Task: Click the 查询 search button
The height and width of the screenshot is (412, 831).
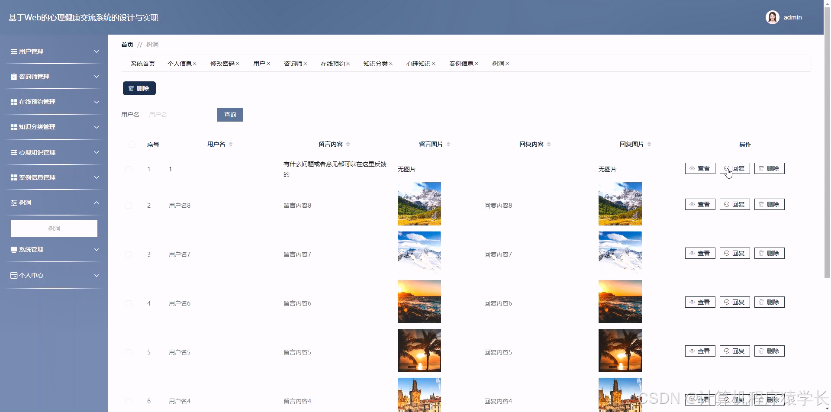Action: tap(230, 115)
